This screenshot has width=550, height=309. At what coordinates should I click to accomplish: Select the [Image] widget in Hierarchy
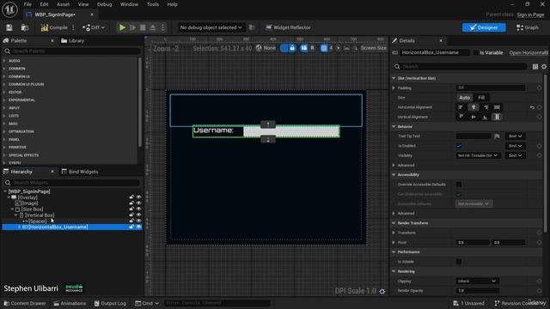(x=29, y=203)
